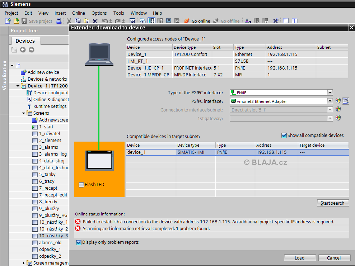The width and height of the screenshot is (355, 266).
Task: Click the Print toolbar icon
Action: (59, 21)
